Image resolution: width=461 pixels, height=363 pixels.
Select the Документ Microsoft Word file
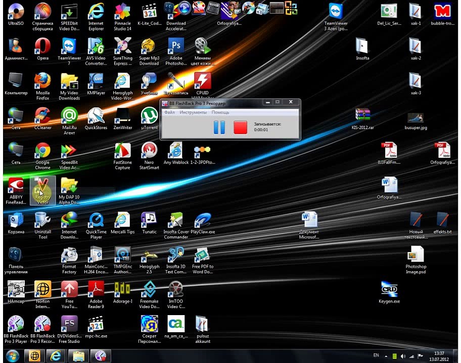(309, 225)
